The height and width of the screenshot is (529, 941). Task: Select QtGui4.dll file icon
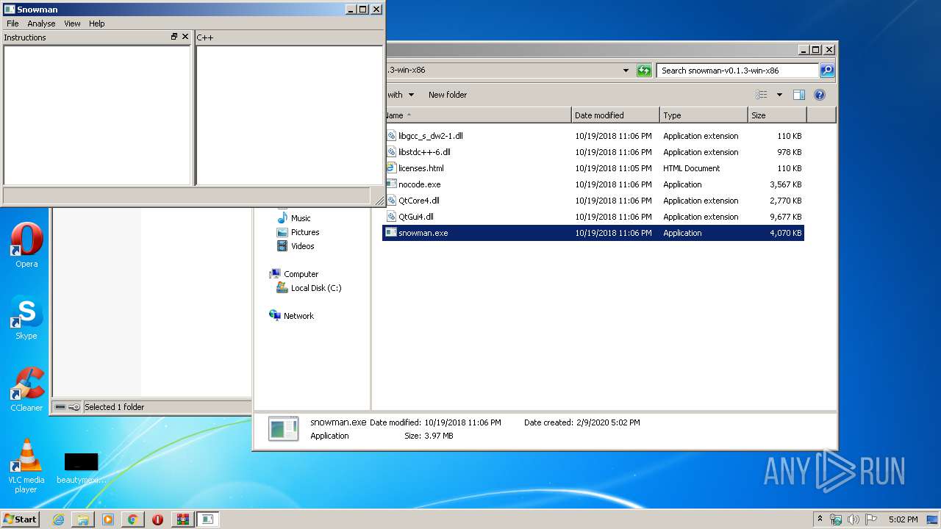(391, 217)
